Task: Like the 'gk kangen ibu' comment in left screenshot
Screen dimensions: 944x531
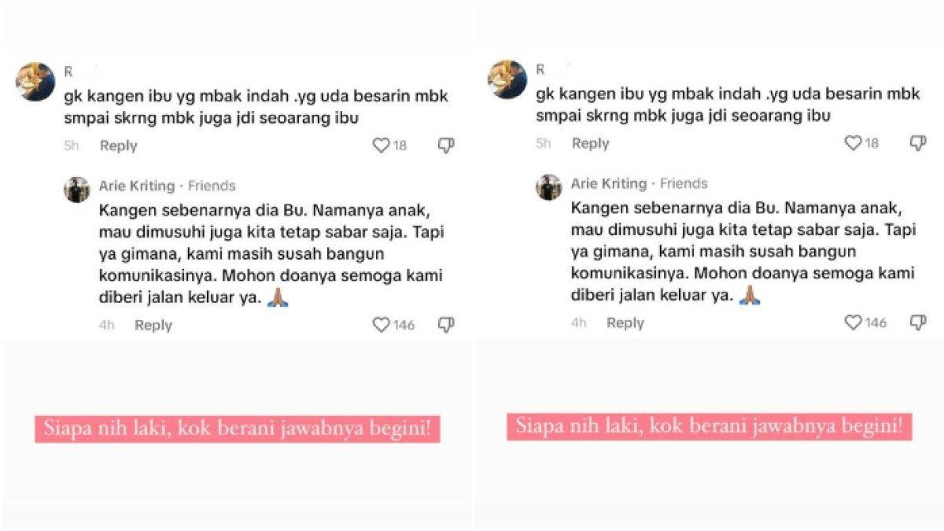Action: click(381, 145)
